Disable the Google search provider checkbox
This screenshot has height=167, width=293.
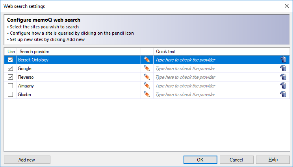11,69
